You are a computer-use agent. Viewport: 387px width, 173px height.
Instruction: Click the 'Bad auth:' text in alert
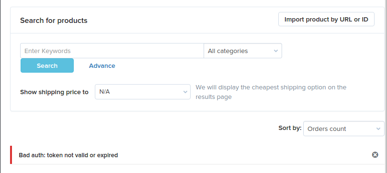click(x=32, y=155)
